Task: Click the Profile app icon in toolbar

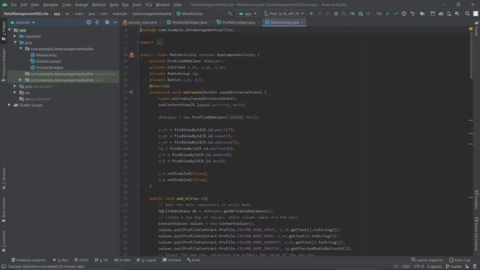Action: (x=352, y=13)
